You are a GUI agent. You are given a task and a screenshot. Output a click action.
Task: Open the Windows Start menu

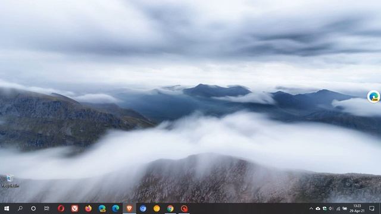(x=7, y=209)
